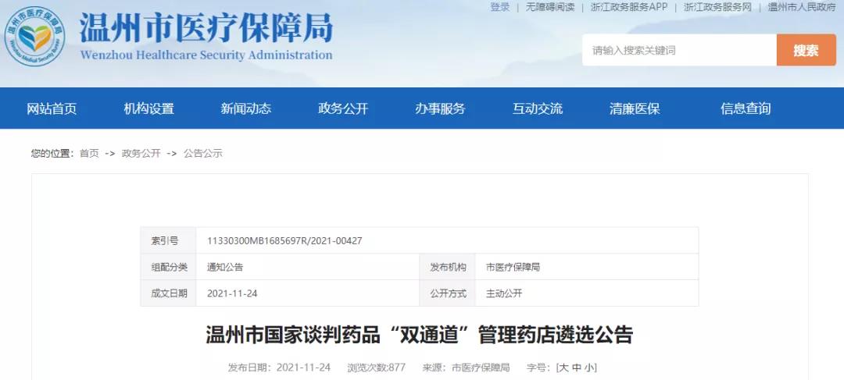Click 首页 in the breadcrumb trail
This screenshot has width=844, height=380.
point(89,154)
